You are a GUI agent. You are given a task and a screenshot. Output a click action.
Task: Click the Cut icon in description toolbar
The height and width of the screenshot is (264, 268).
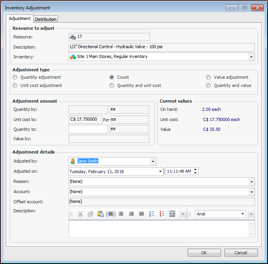tap(80, 214)
